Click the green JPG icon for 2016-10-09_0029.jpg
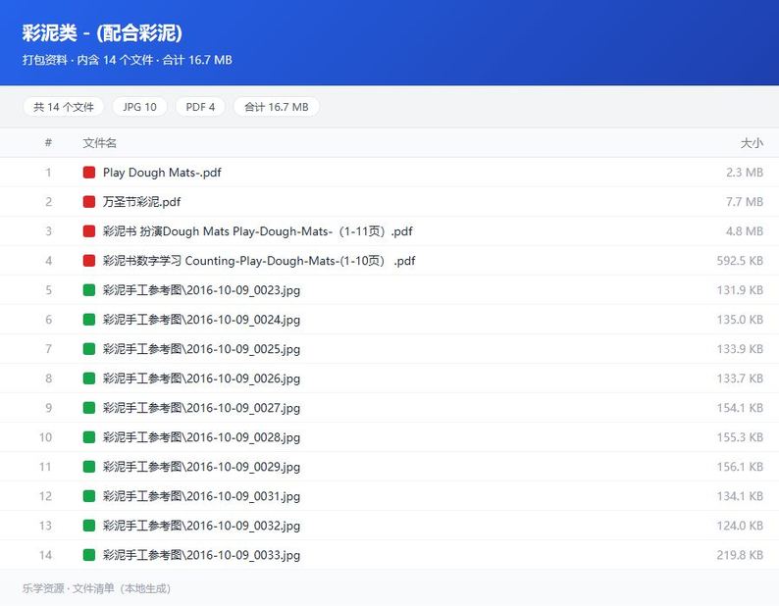 (x=89, y=467)
